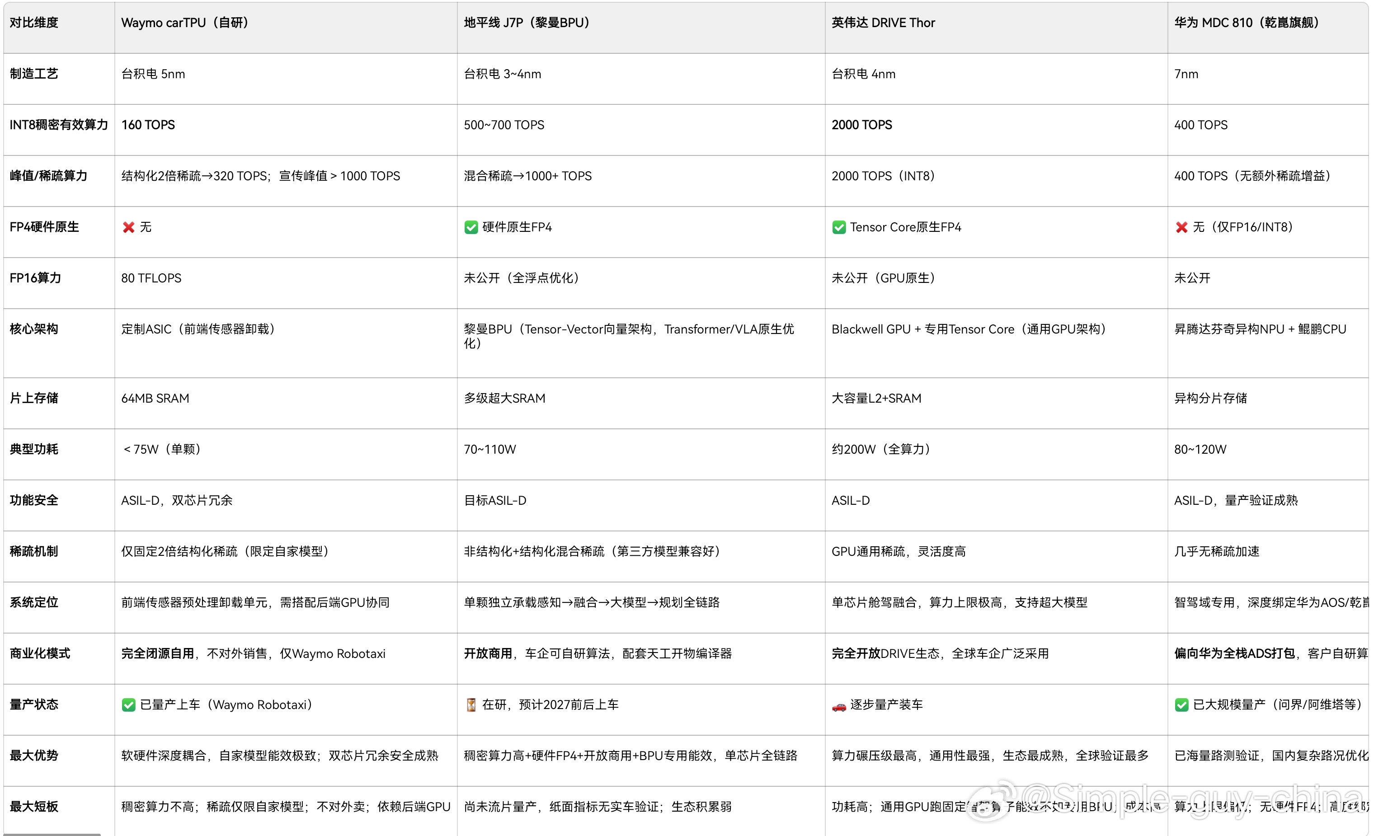Viewport: 1374px width, 836px height.
Task: Click the horizontal scrollbar at table bottom
Action: (x=52, y=834)
